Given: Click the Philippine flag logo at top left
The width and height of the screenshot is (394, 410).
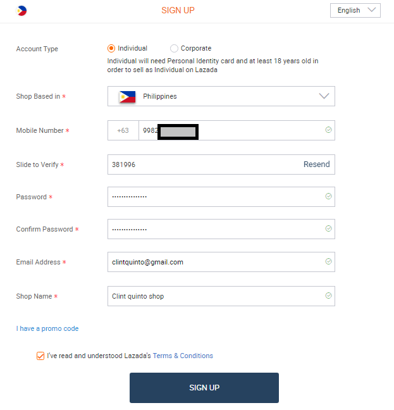Looking at the screenshot, I should tap(22, 11).
